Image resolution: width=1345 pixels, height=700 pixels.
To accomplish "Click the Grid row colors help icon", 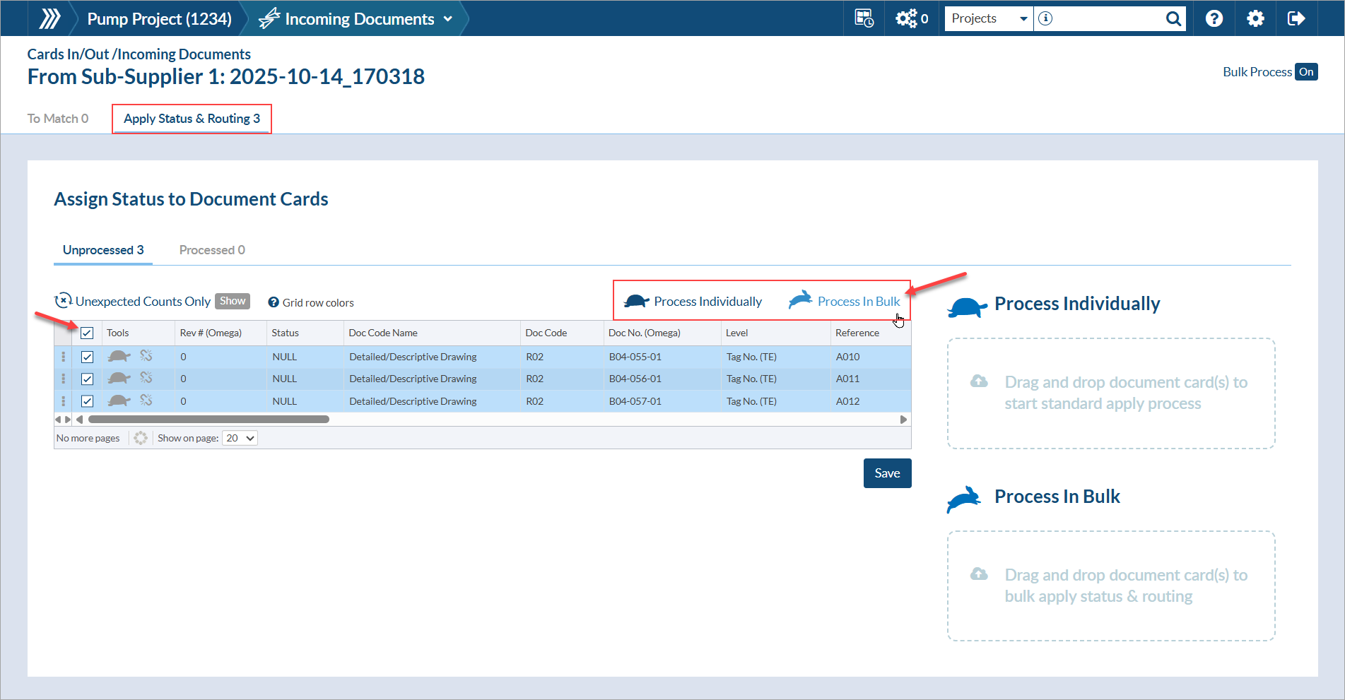I will pyautogui.click(x=274, y=302).
